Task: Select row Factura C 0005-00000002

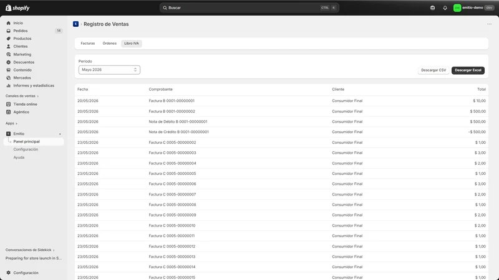Action: tap(281, 142)
